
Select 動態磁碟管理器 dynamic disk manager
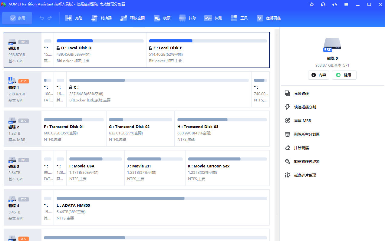(x=307, y=162)
